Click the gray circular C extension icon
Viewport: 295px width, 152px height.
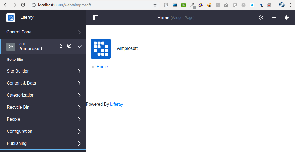244,5
